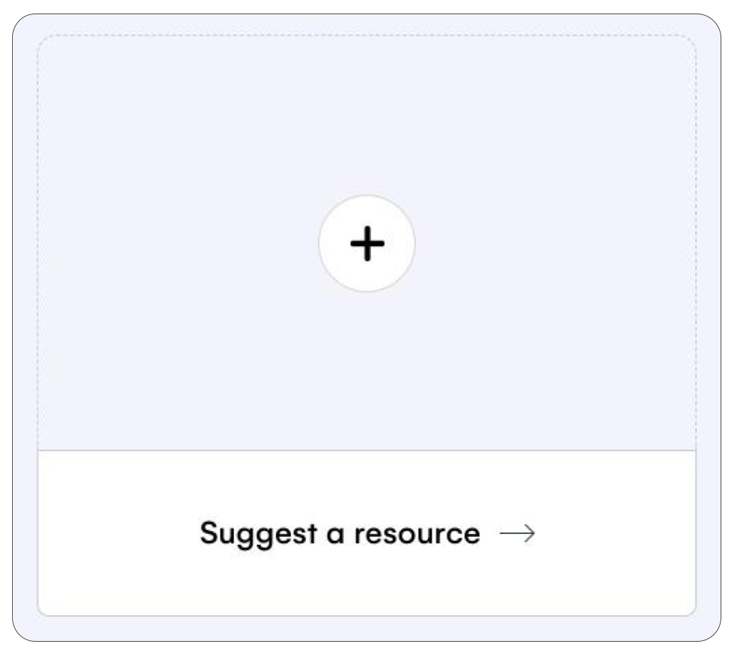Select the white circular add button
737x651 pixels.
pyautogui.click(x=367, y=243)
